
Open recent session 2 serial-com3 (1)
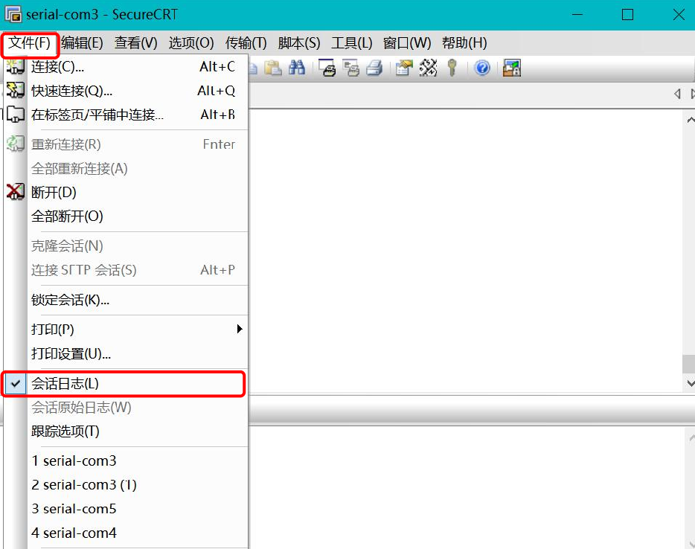[x=126, y=485]
